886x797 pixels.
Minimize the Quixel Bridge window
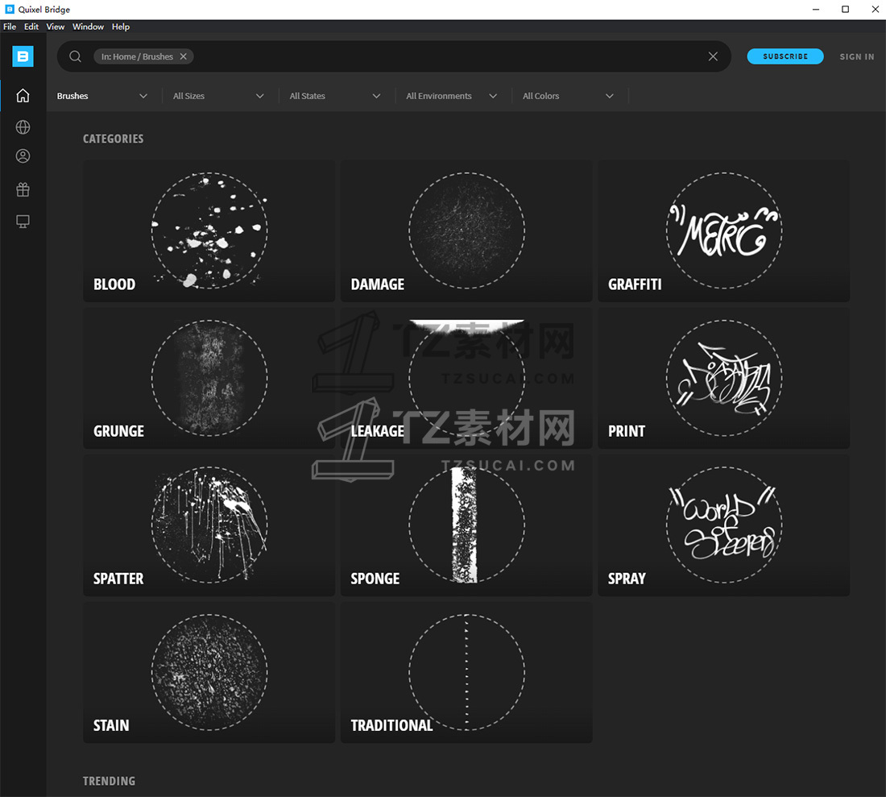pyautogui.click(x=815, y=10)
